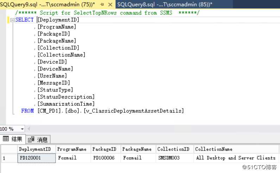Click [SummarizationTime] in the query

click(66, 104)
